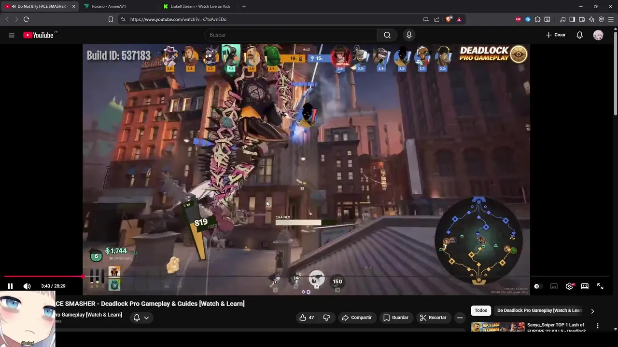The width and height of the screenshot is (618, 347).
Task: Open the page search extension icon
Action: coord(547,19)
